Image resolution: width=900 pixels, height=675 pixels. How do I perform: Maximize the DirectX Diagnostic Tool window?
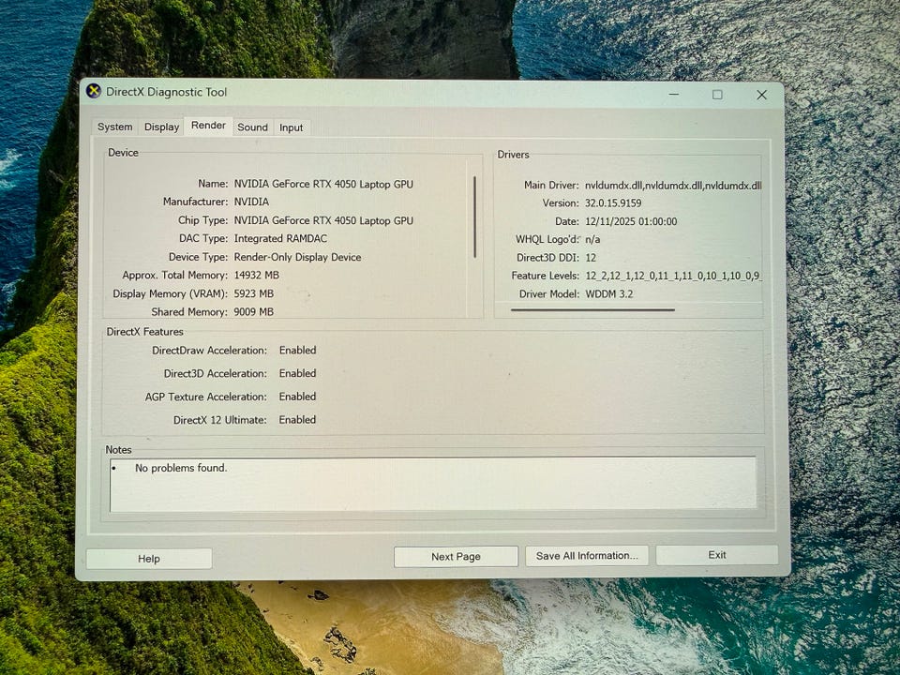tap(717, 94)
